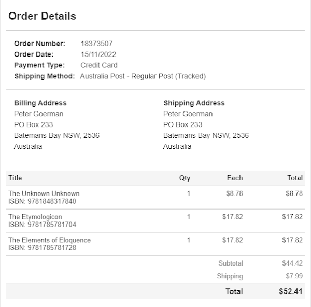This screenshot has height=307, width=311.
Task: Click the Australia Post shipping method text
Action: [x=143, y=76]
